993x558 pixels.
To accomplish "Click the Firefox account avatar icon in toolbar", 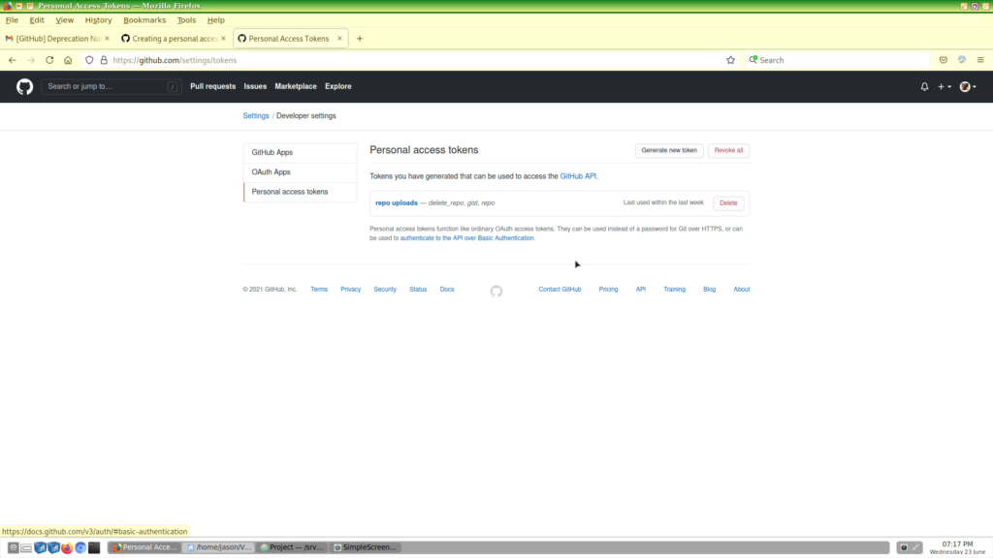I will coord(962,60).
